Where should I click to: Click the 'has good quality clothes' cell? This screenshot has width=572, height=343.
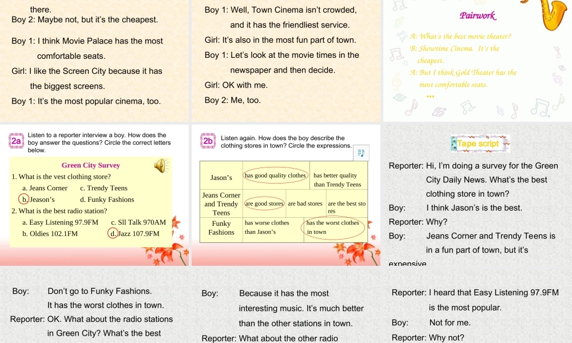(x=276, y=176)
